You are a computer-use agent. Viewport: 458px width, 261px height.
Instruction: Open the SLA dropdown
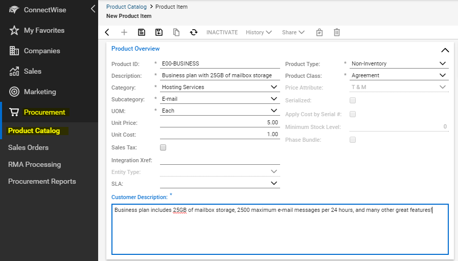220,183
